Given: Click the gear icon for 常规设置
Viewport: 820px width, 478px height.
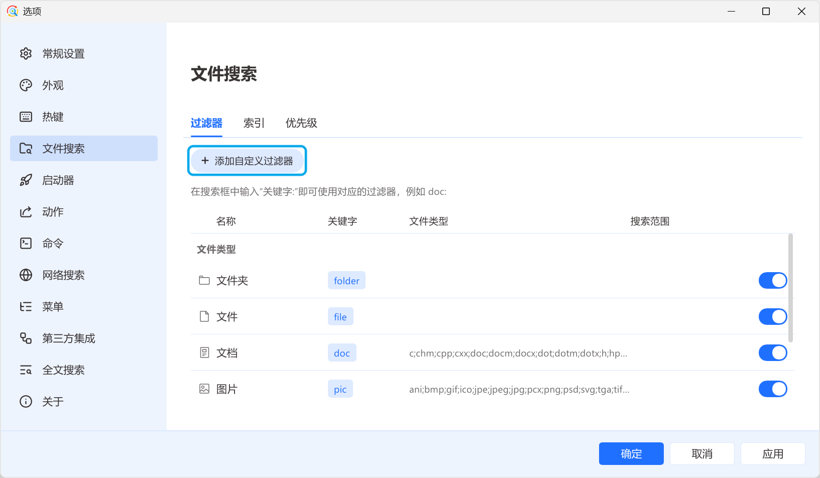Looking at the screenshot, I should (x=26, y=54).
